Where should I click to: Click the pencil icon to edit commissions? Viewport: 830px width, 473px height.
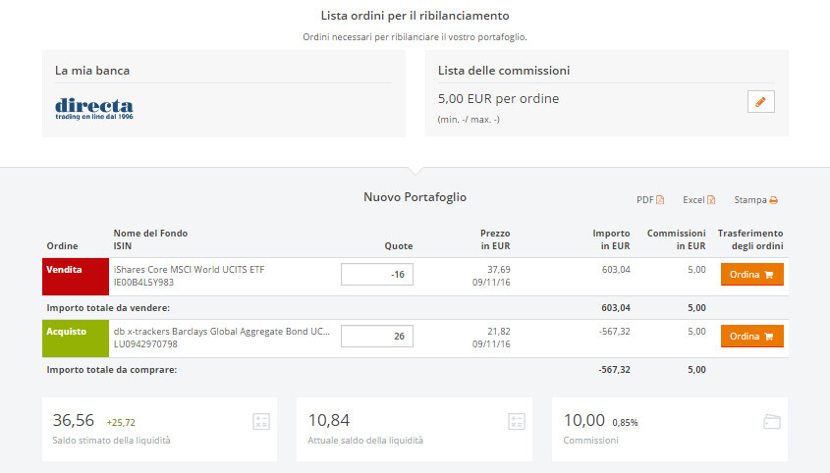(760, 102)
